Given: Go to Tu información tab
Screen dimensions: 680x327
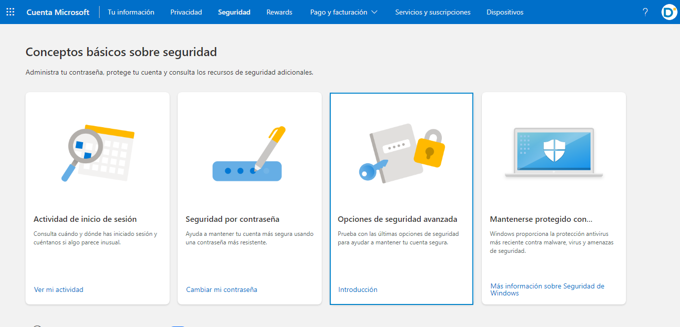Looking at the screenshot, I should (x=131, y=12).
